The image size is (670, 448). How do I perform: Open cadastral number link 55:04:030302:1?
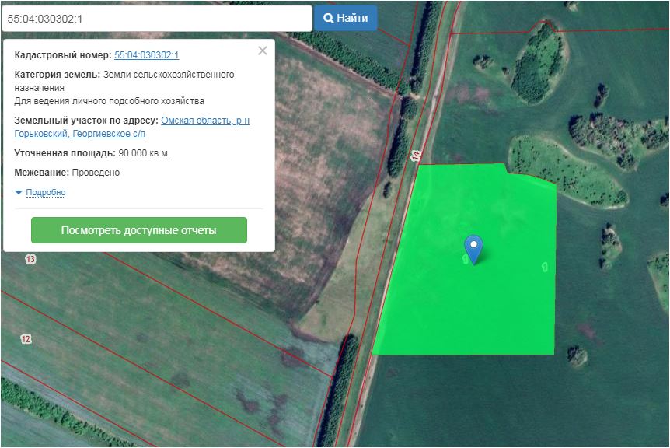tap(146, 55)
